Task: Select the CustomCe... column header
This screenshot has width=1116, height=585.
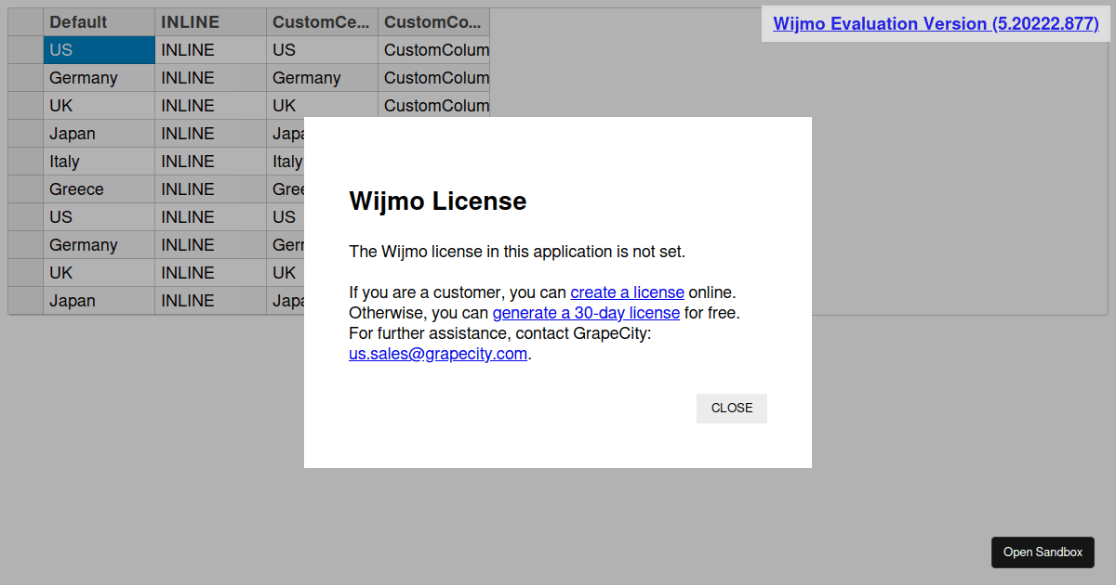Action: coord(322,22)
